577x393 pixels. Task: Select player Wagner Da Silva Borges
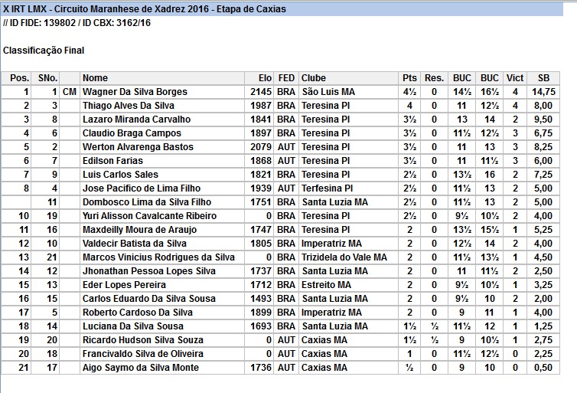click(135, 92)
